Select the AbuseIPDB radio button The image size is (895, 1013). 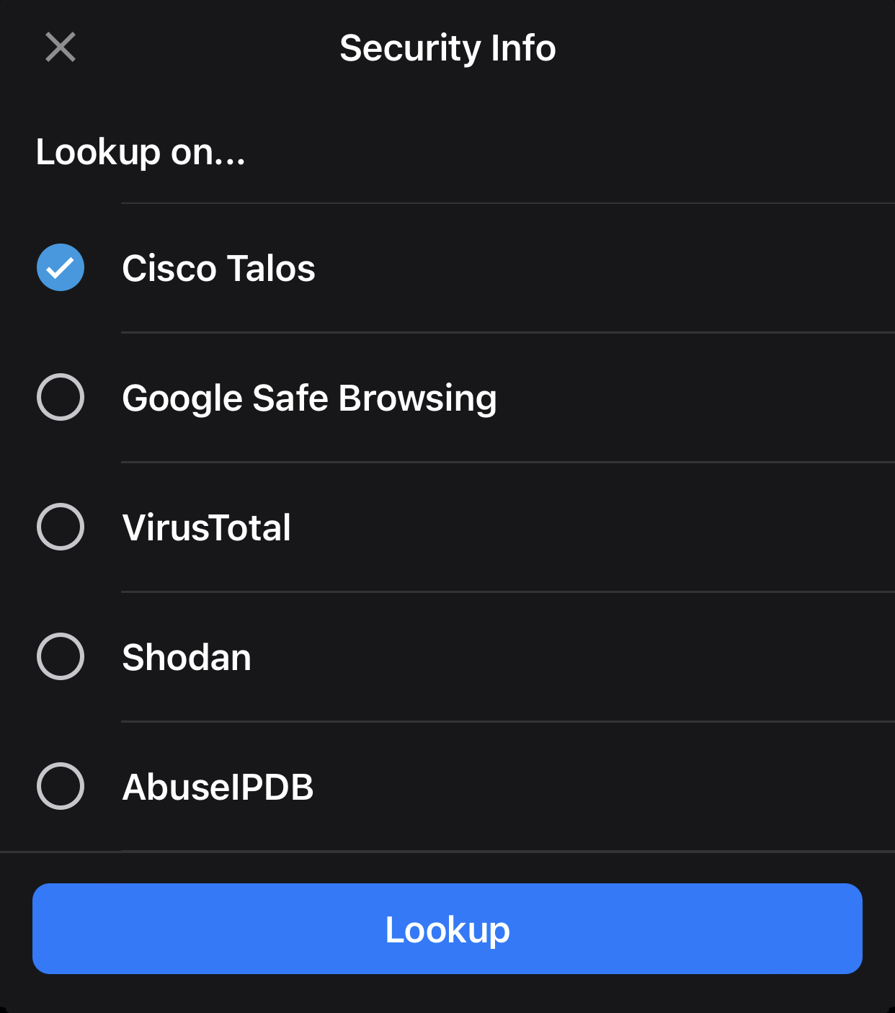(x=61, y=786)
